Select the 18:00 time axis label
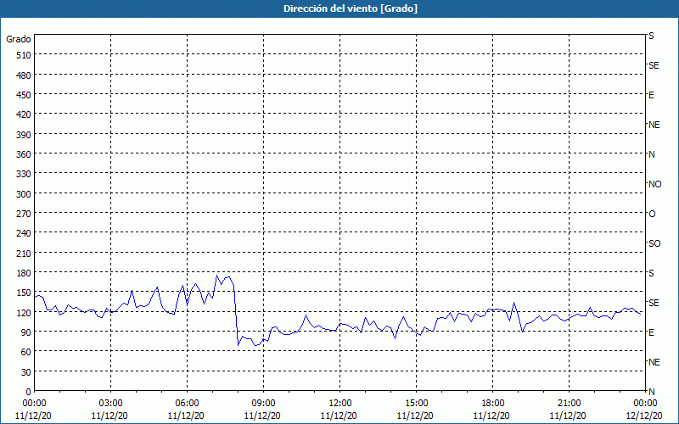 (493, 404)
